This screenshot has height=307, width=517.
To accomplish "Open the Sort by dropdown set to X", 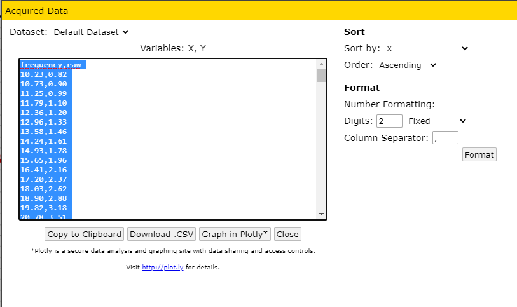I will tap(427, 48).
